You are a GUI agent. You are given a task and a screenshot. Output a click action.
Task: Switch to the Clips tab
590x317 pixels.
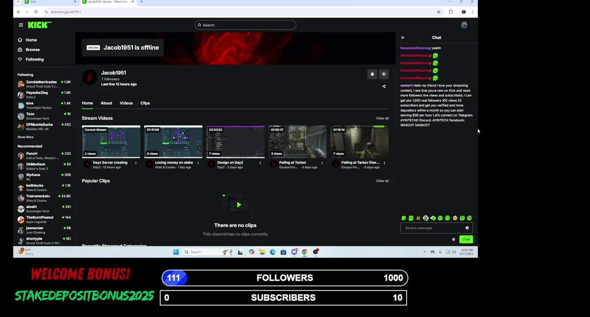[145, 103]
